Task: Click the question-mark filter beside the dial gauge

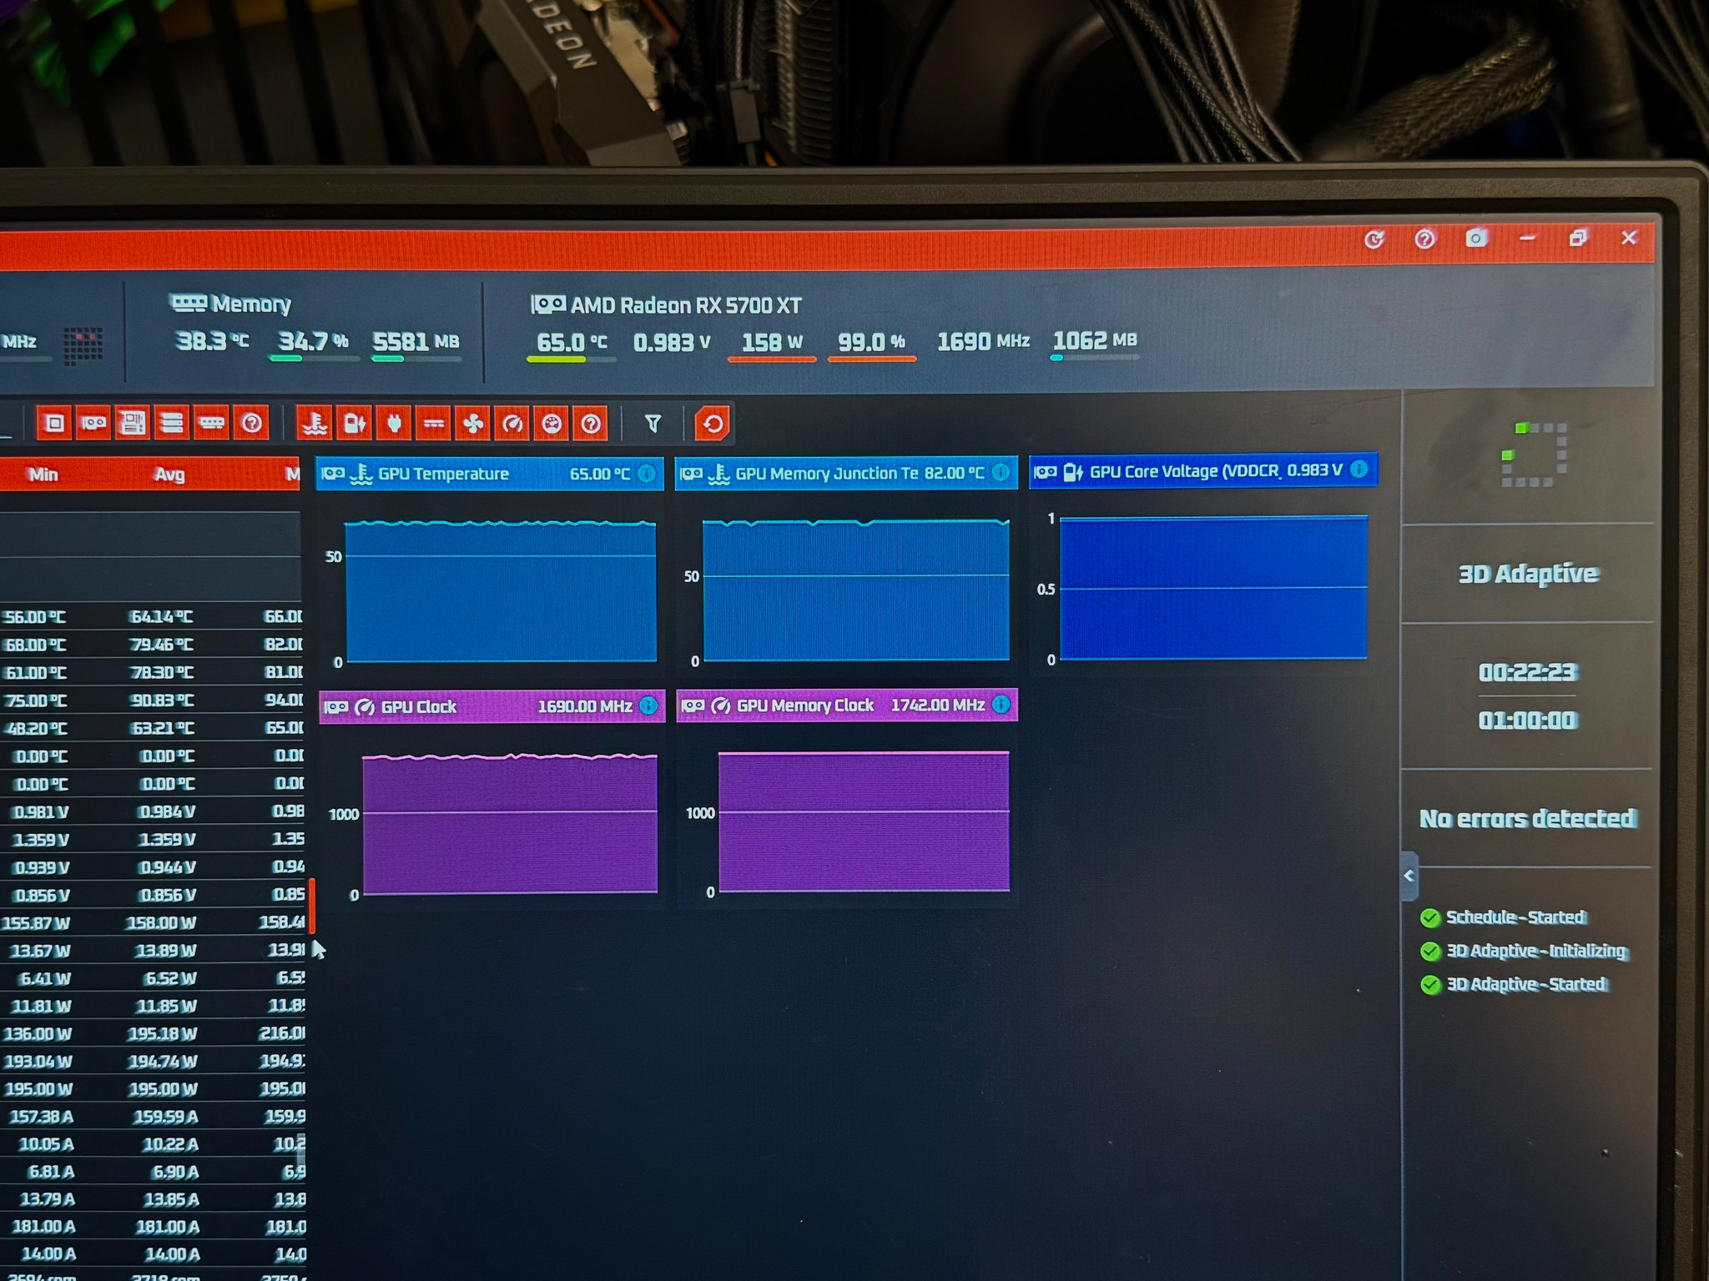Action: coord(591,424)
